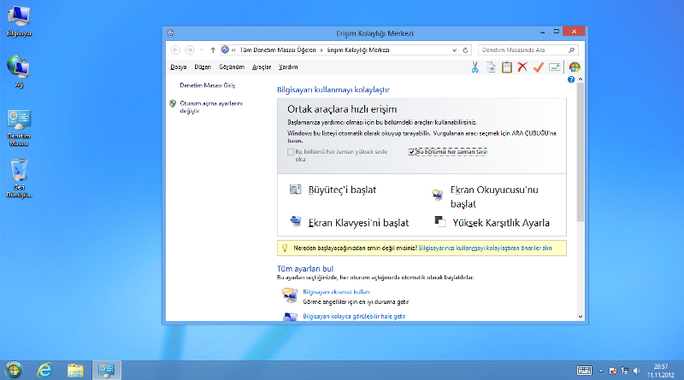Click the Copy toolbar icon
Image resolution: width=684 pixels, height=380 pixels.
(491, 67)
